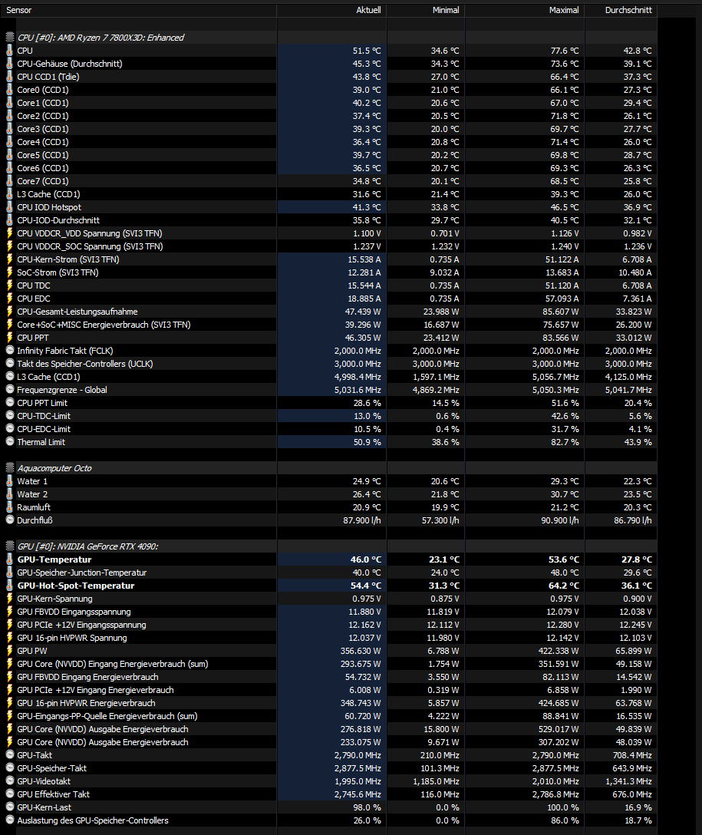Select GPU FBVDD Eingang Energieverbrauch row

click(x=329, y=677)
